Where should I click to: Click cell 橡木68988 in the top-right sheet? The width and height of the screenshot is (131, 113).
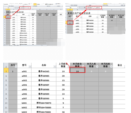(x=90, y=32)
